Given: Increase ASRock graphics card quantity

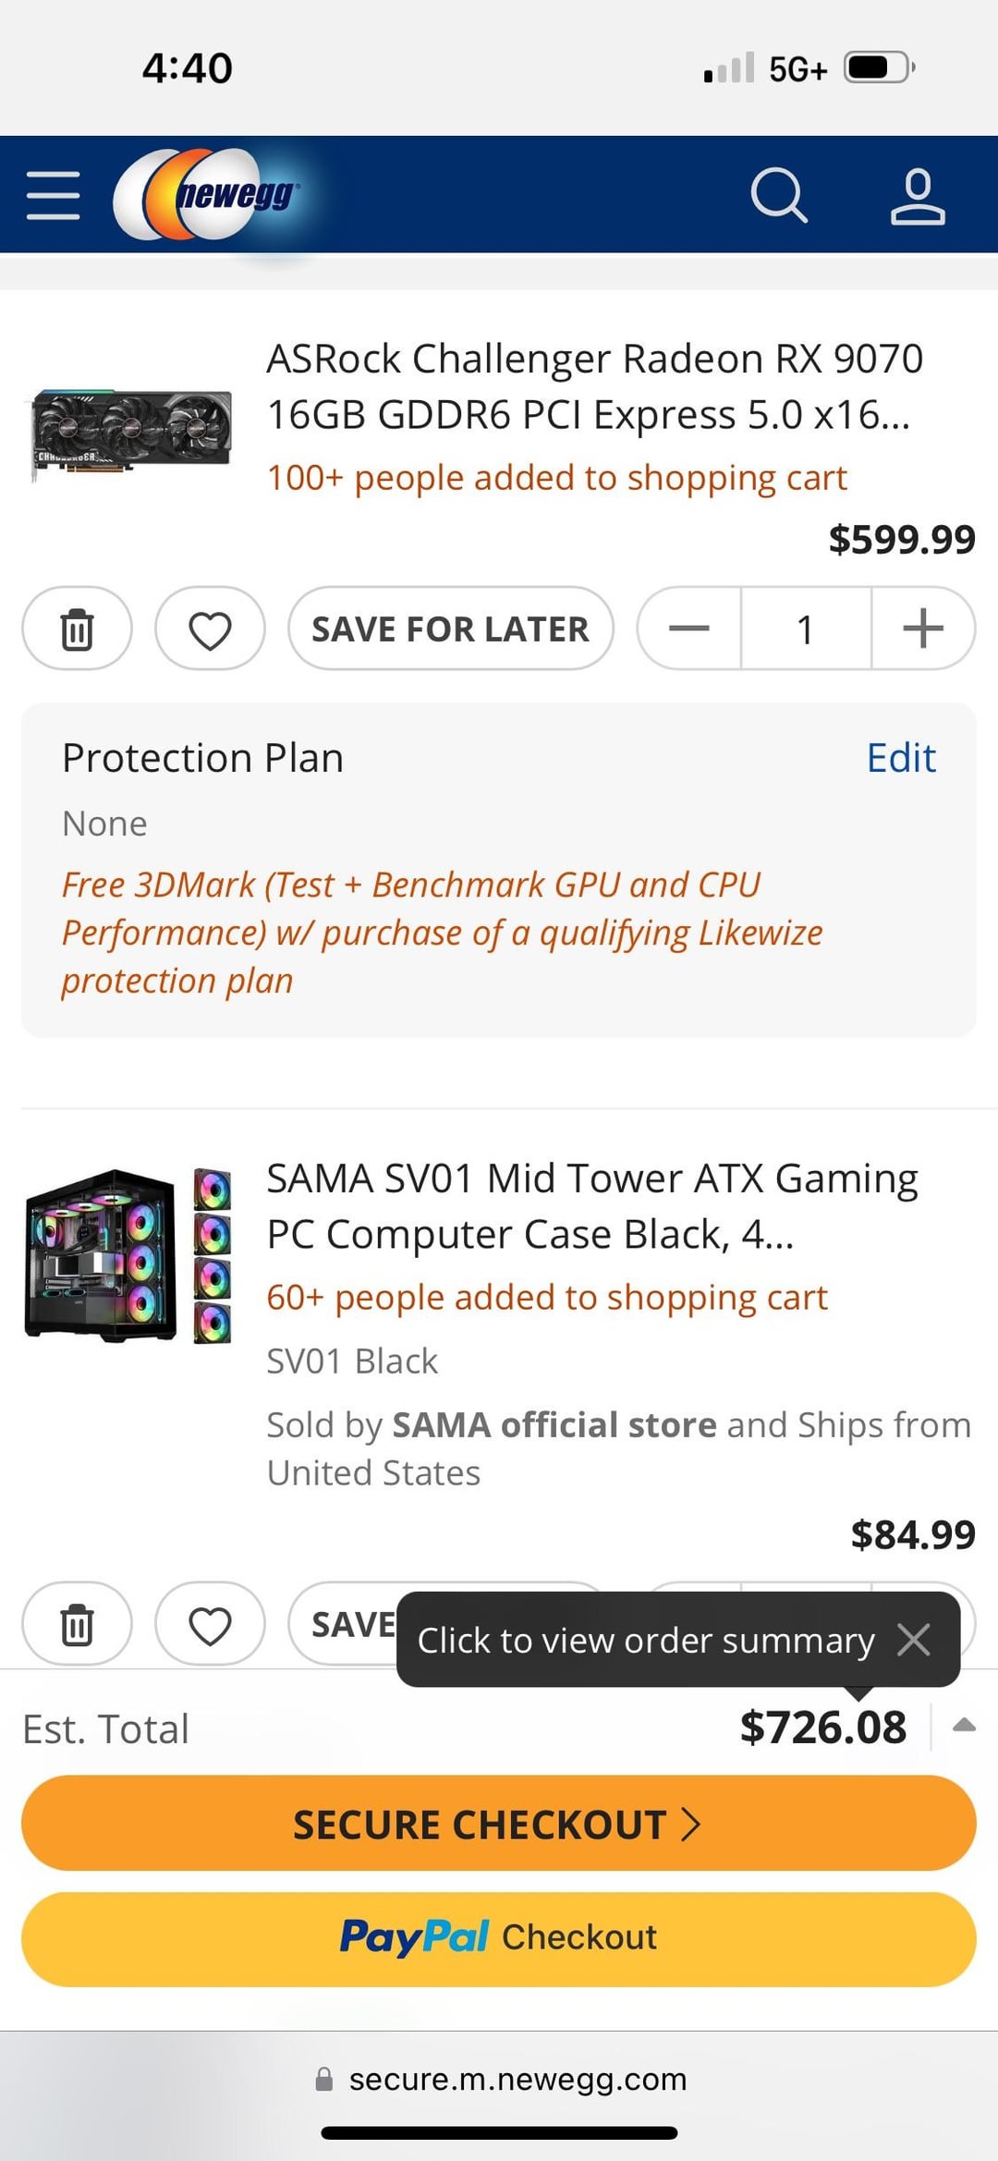Looking at the screenshot, I should point(922,629).
